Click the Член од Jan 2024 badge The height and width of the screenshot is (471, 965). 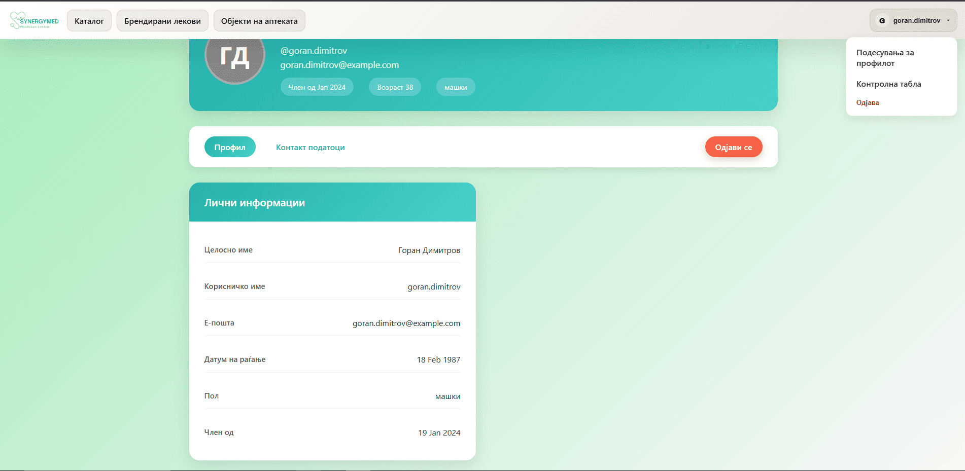[x=317, y=87]
